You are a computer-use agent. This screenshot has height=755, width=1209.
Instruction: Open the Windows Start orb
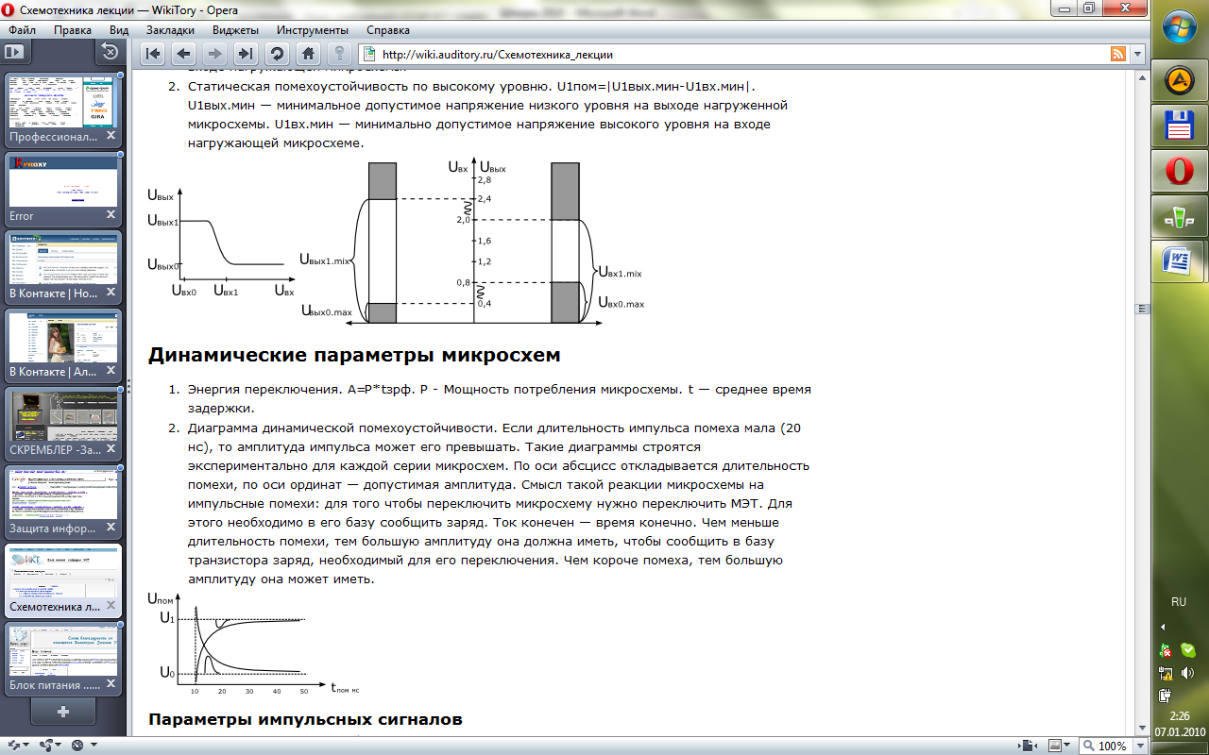1179,27
